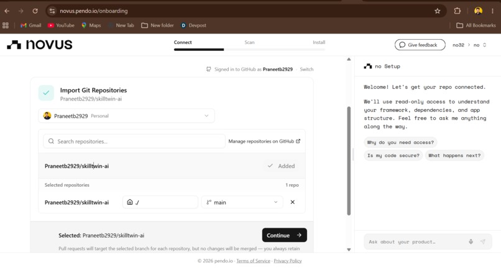
Task: Focus the root directory ./ field
Action: [x=160, y=202]
